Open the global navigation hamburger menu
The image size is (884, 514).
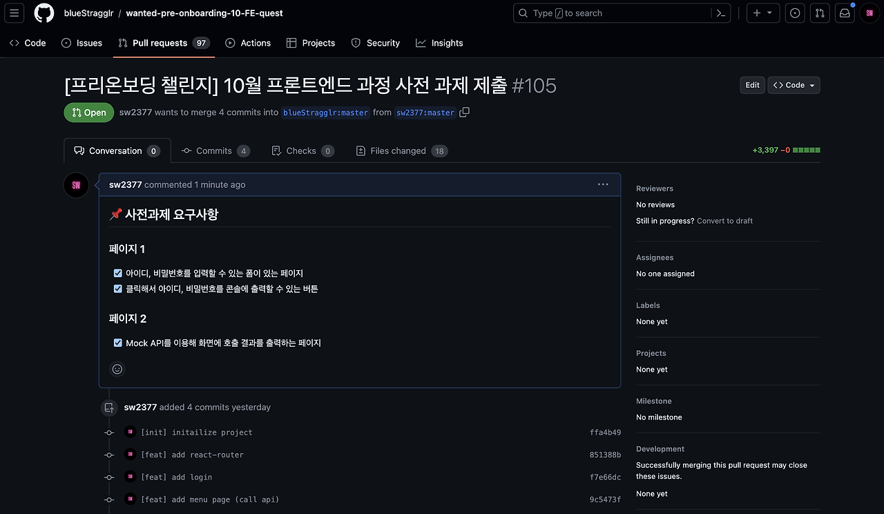point(14,13)
